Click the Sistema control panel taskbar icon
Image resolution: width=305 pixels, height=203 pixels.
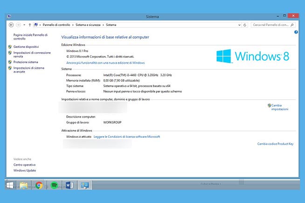point(85,185)
